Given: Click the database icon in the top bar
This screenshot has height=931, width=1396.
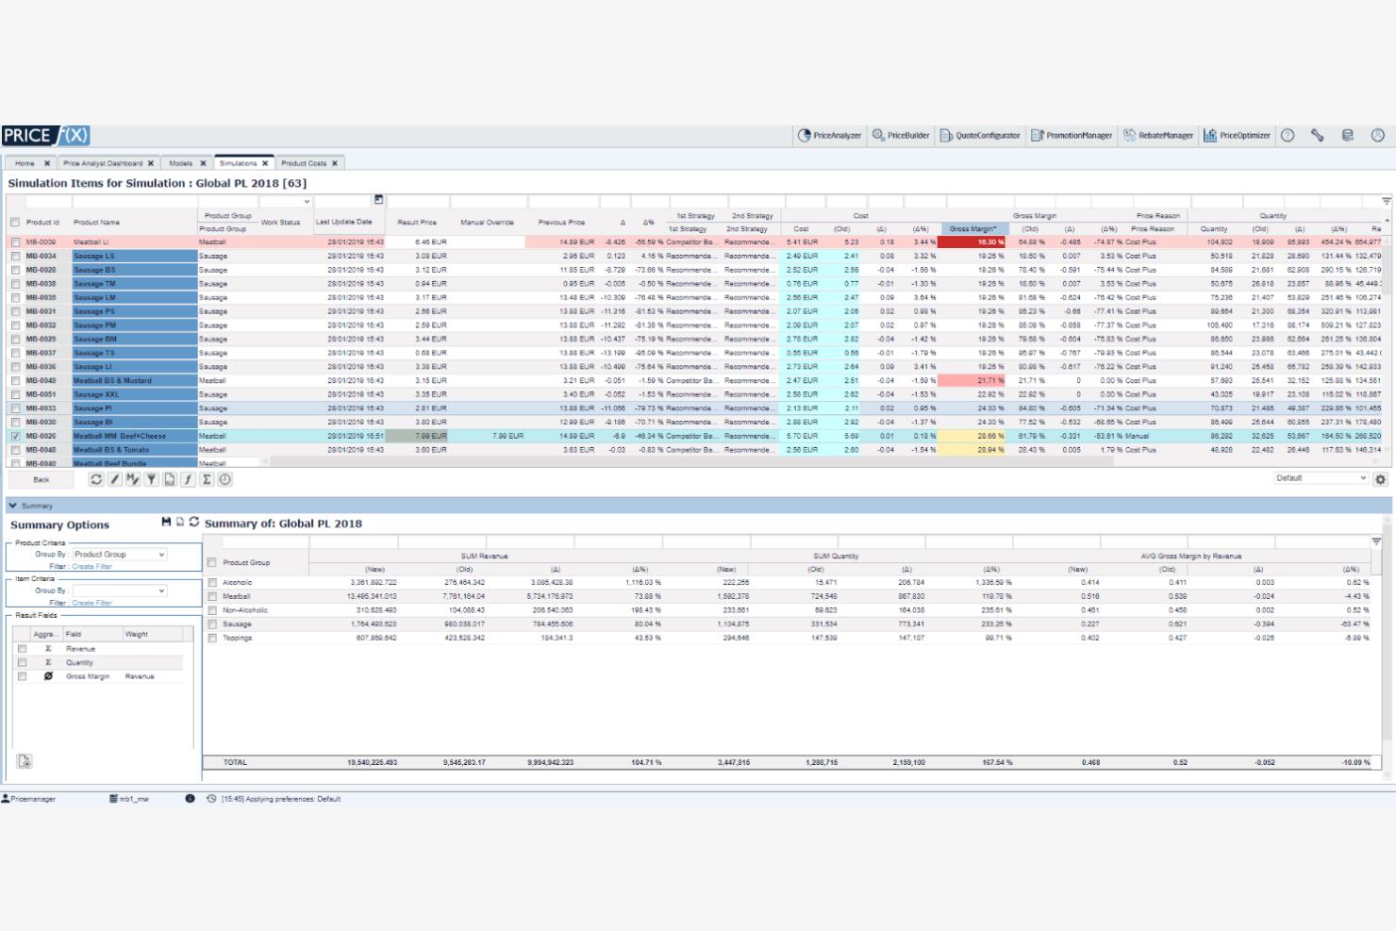Looking at the screenshot, I should [1348, 135].
